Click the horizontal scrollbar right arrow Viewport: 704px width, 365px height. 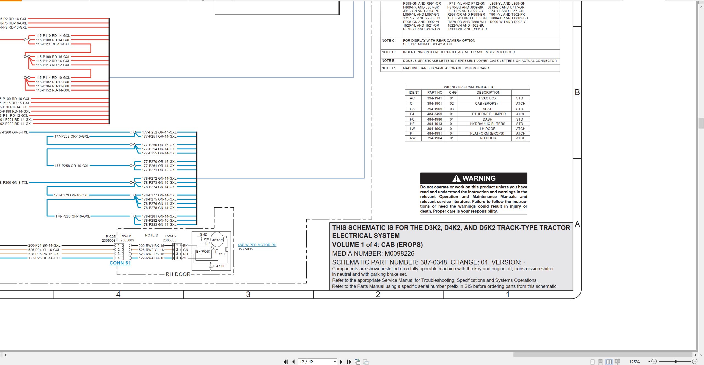tap(695, 355)
